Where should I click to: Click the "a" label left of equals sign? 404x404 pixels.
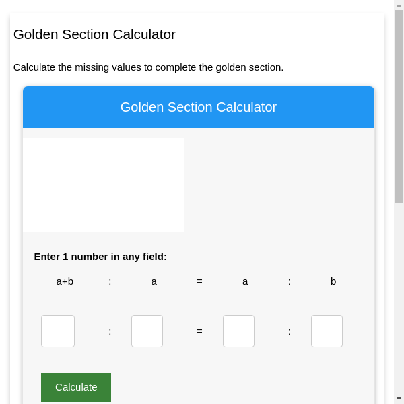tap(154, 281)
